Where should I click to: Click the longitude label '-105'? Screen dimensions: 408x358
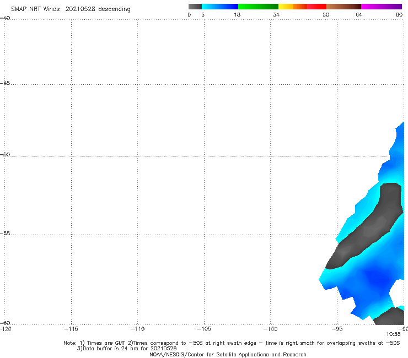tap(204, 329)
